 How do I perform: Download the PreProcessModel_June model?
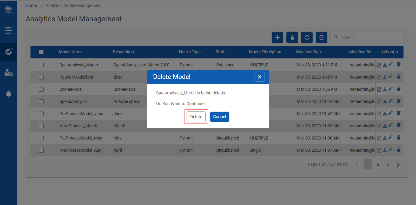pos(385,113)
